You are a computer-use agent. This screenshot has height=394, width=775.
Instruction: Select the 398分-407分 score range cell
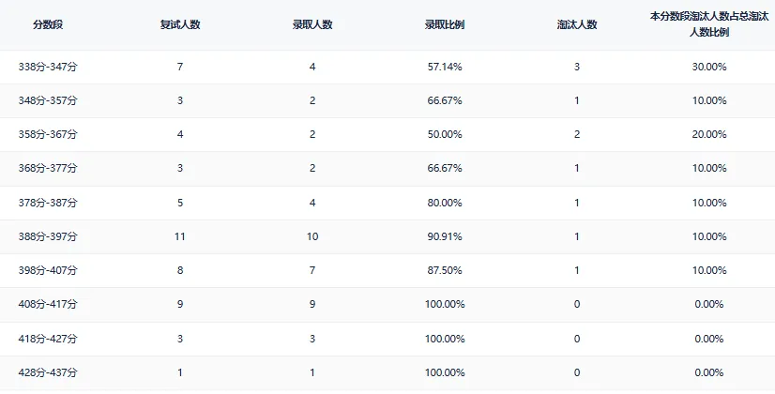point(48,270)
